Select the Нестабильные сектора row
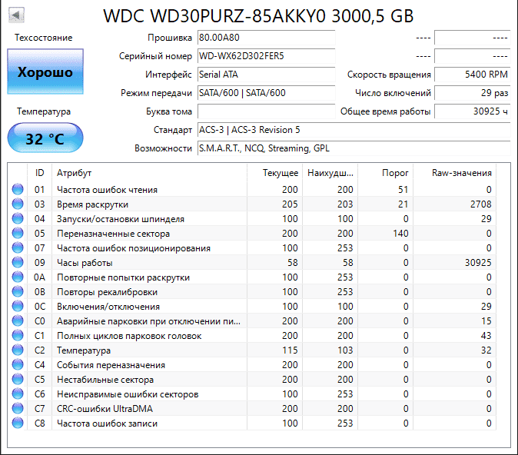This screenshot has height=455, width=518. pyautogui.click(x=252, y=379)
